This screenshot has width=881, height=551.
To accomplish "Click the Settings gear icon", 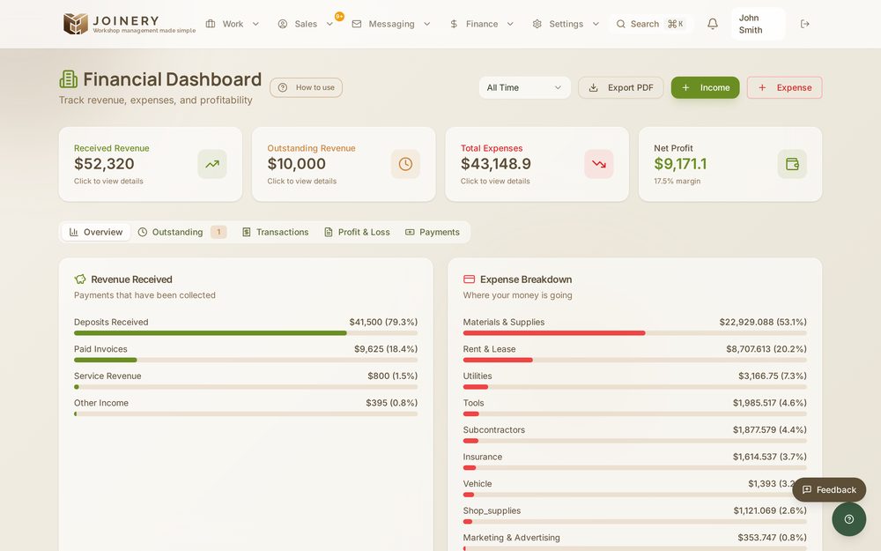I will click(537, 24).
